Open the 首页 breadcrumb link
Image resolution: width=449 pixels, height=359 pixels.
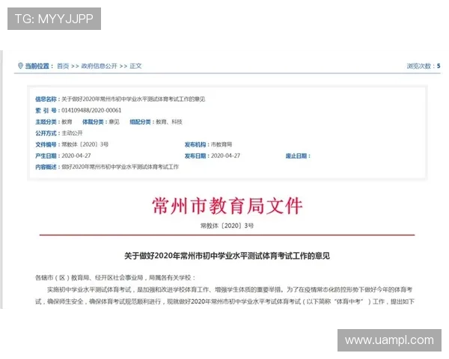[x=63, y=66]
